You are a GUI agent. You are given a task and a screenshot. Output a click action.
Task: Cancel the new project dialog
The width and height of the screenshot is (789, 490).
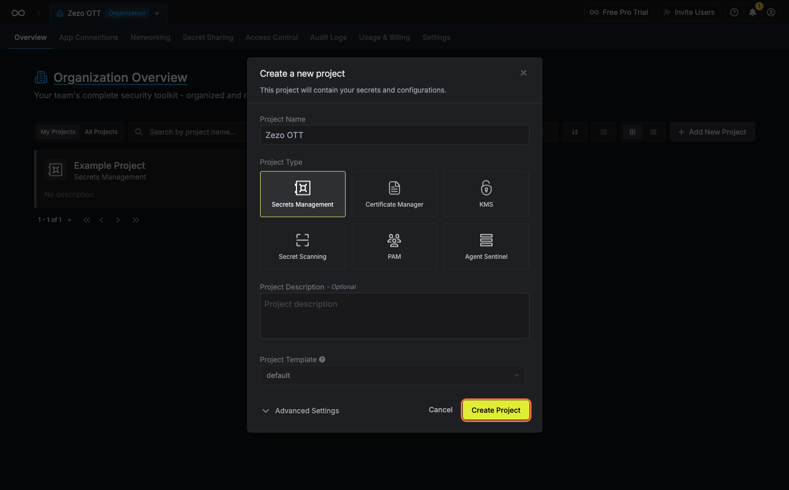pos(440,410)
